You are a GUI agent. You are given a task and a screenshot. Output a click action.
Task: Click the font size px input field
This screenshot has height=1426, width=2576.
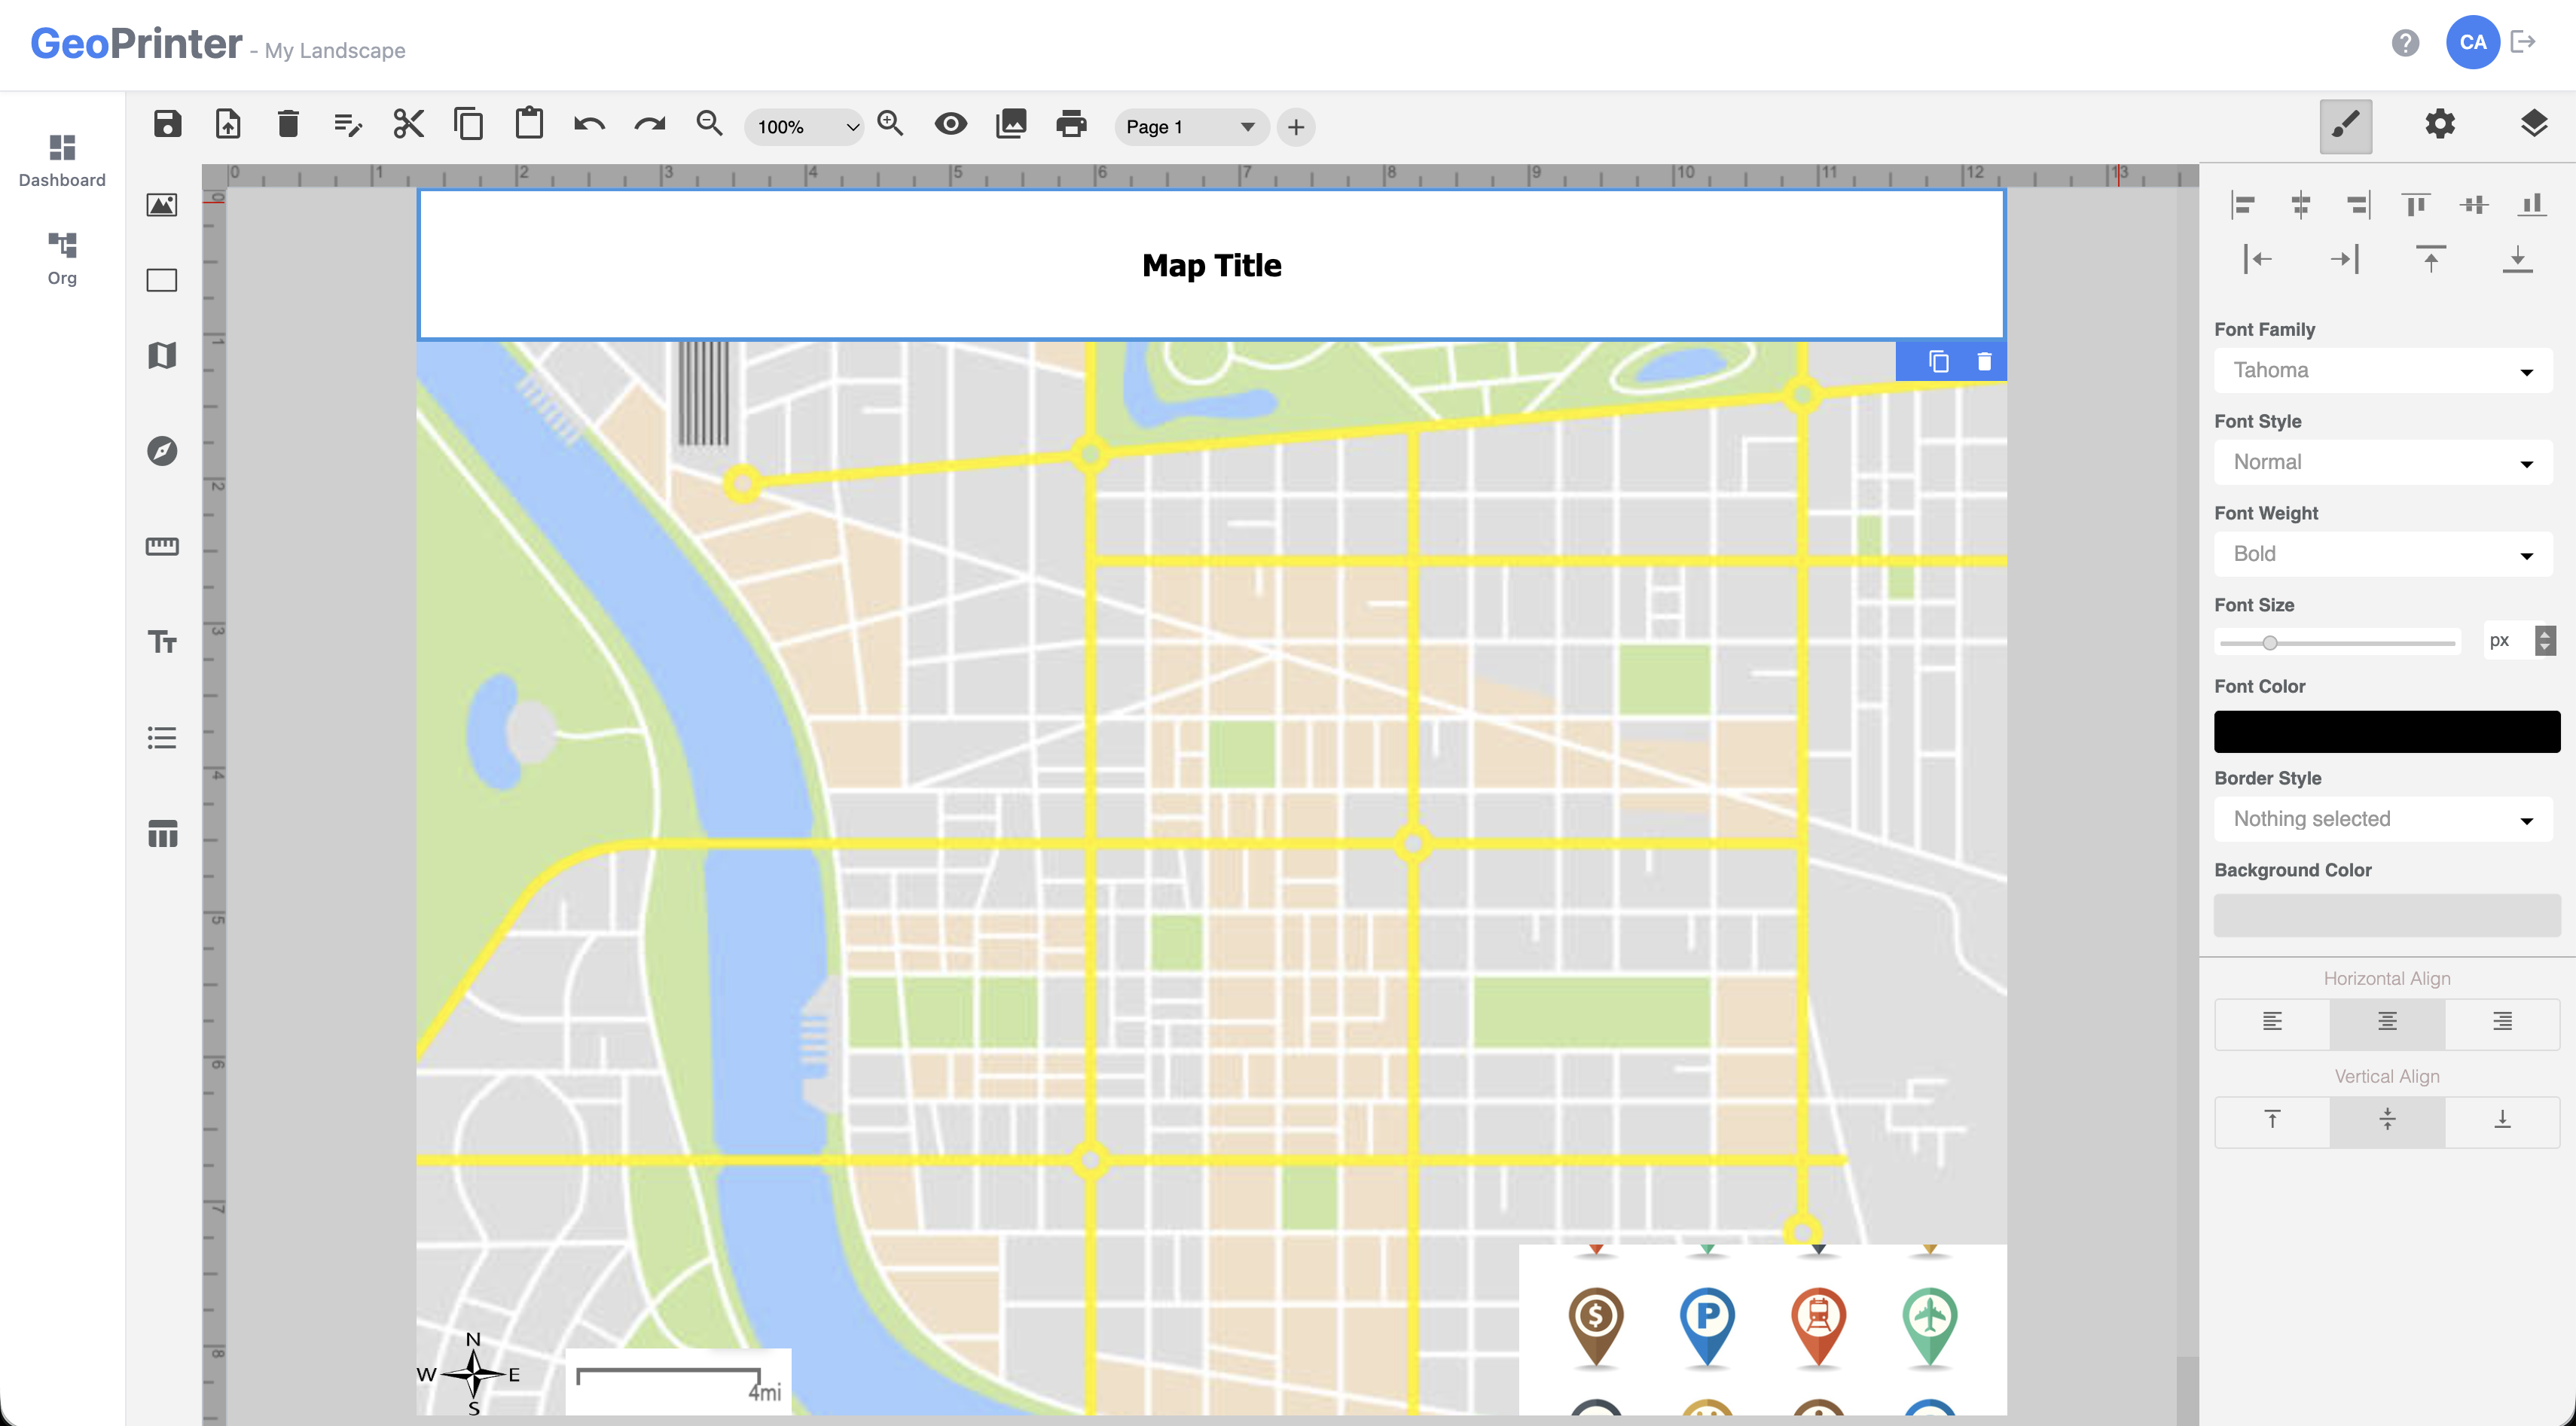(x=2508, y=641)
